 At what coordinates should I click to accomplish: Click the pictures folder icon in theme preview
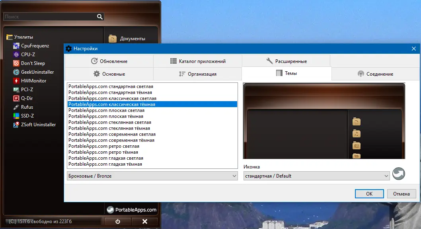[x=356, y=146]
